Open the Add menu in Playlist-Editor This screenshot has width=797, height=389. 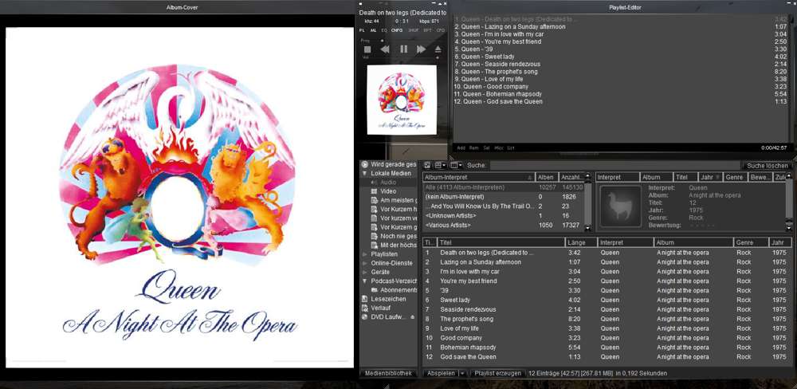coord(461,147)
